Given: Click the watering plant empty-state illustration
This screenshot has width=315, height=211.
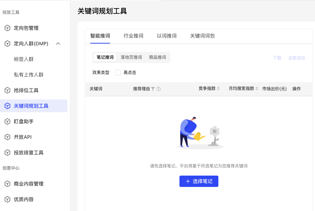Looking at the screenshot, I should point(200,133).
